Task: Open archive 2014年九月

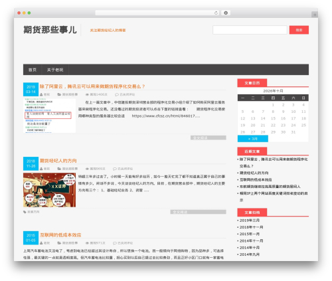Action: pos(250,254)
